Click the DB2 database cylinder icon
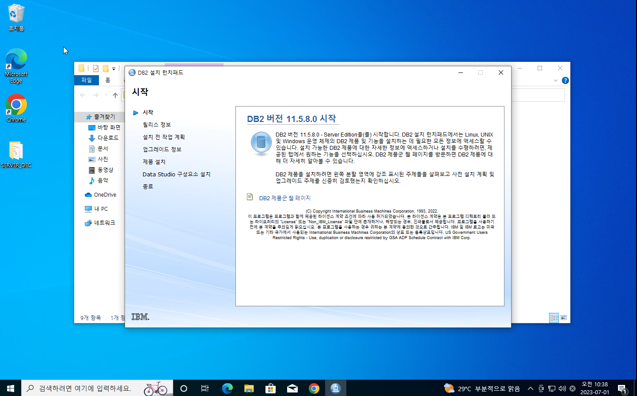 [x=261, y=144]
